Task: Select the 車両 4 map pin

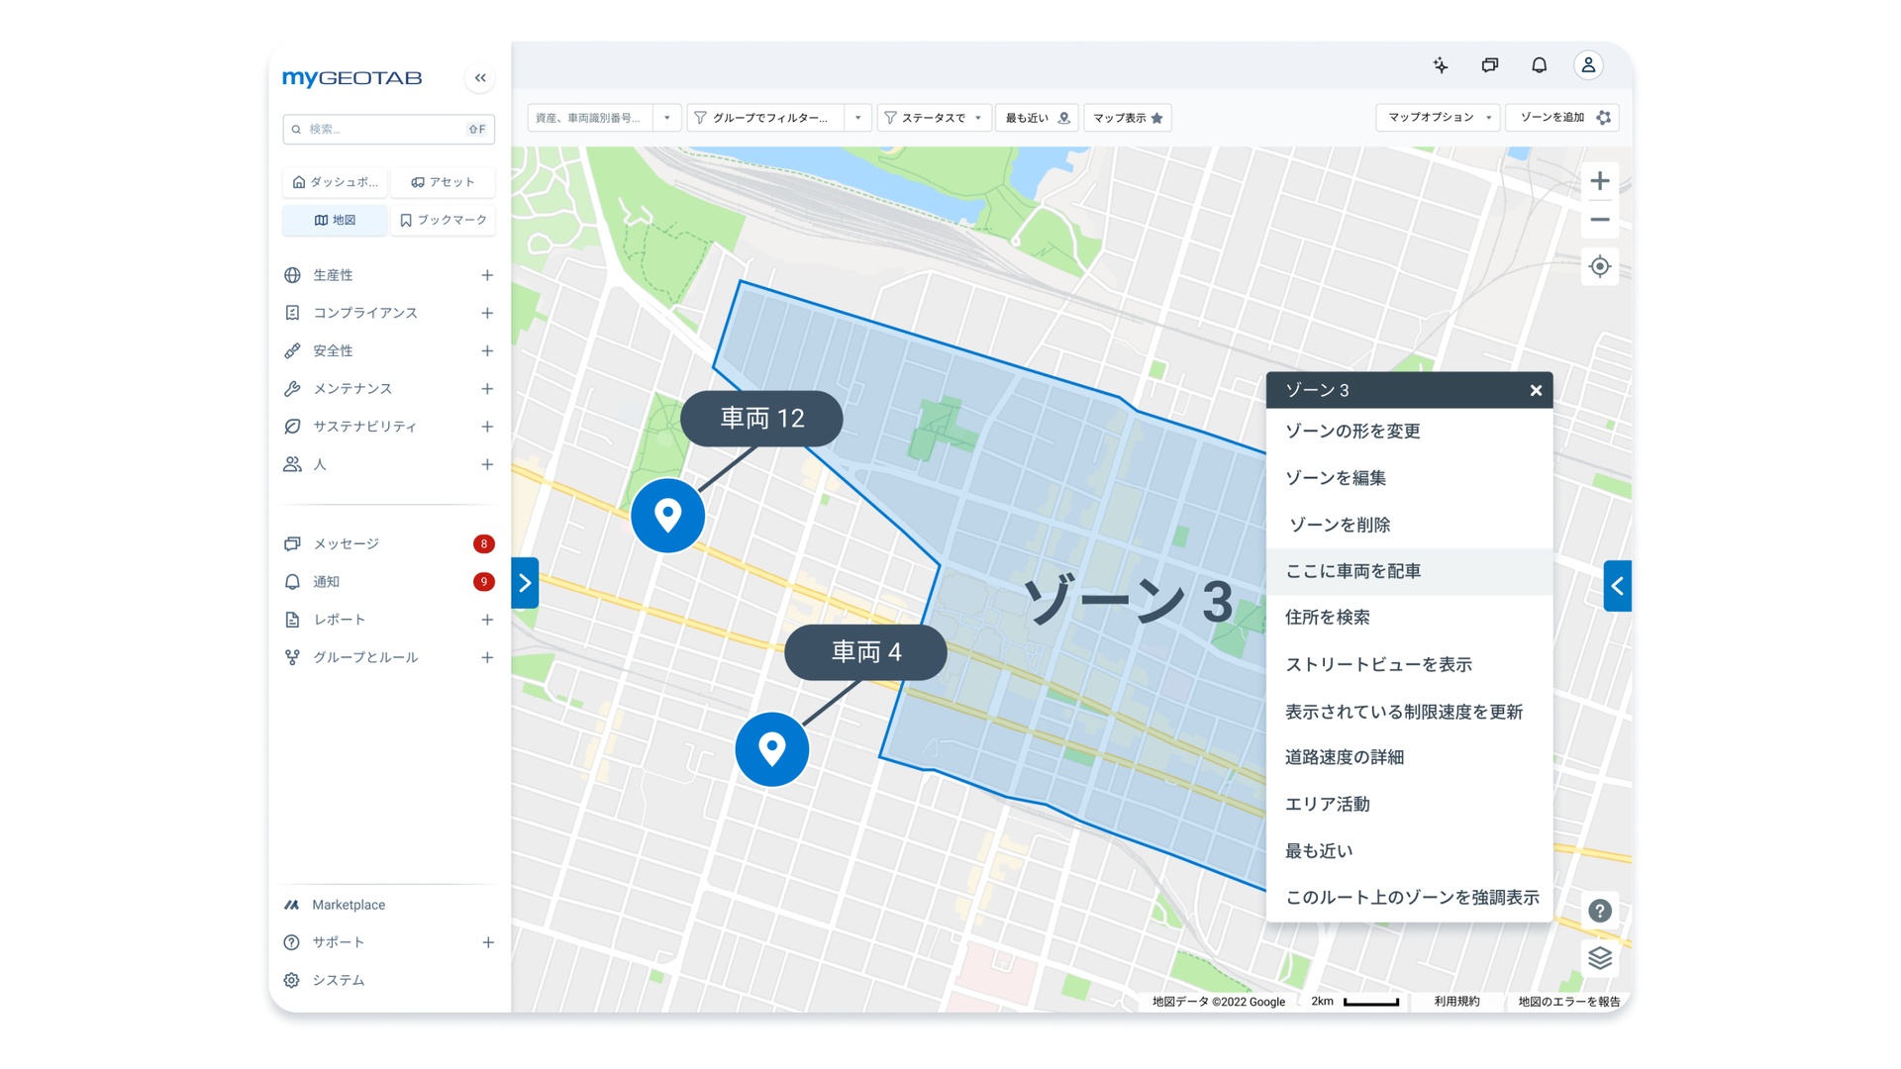Action: click(x=772, y=749)
